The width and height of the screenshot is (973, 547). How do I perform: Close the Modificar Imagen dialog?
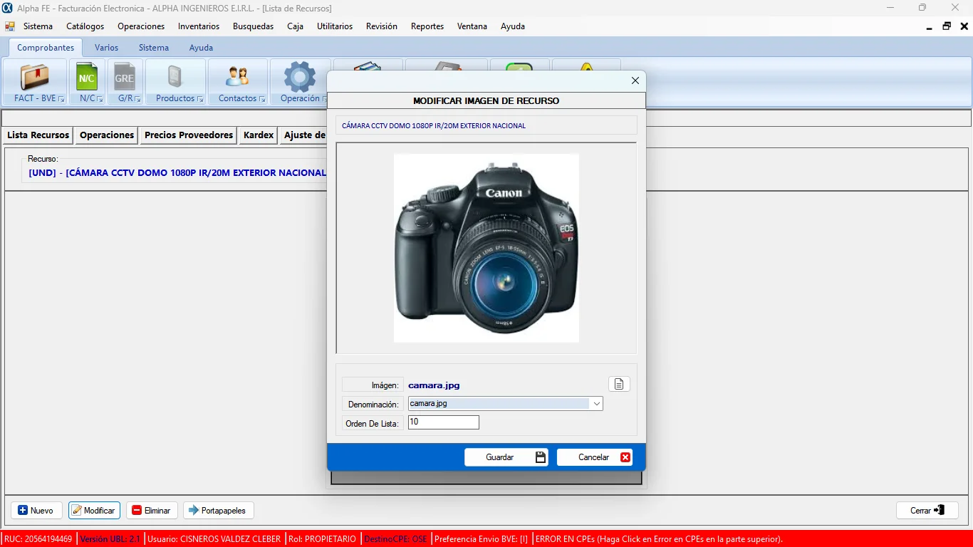pos(635,80)
